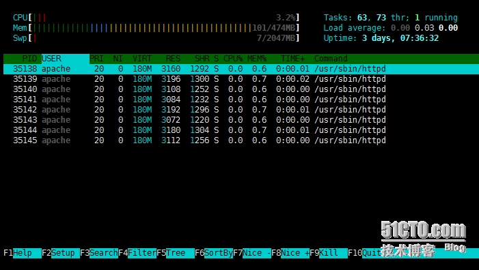Switch to F5 Tree view
This screenshot has width=479, height=270.
[176, 253]
